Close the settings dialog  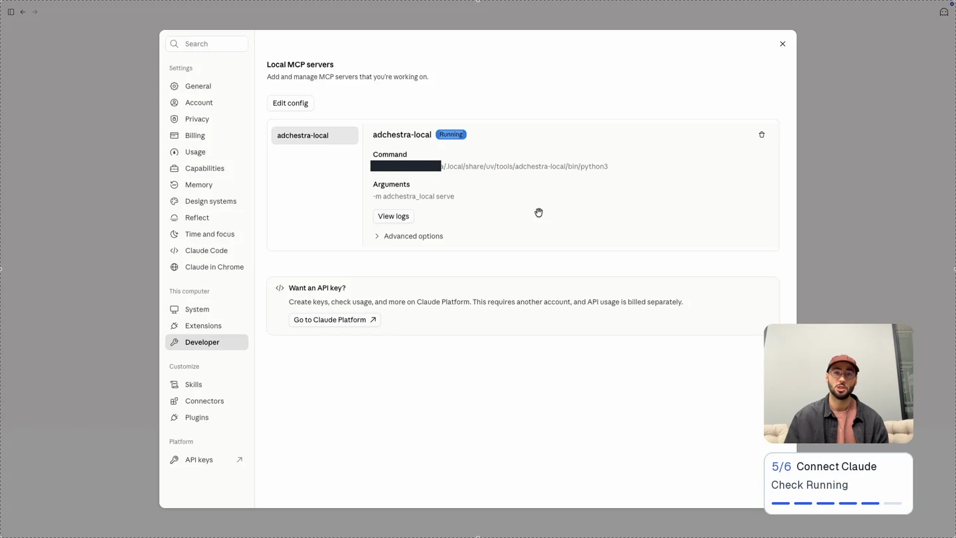coord(783,44)
